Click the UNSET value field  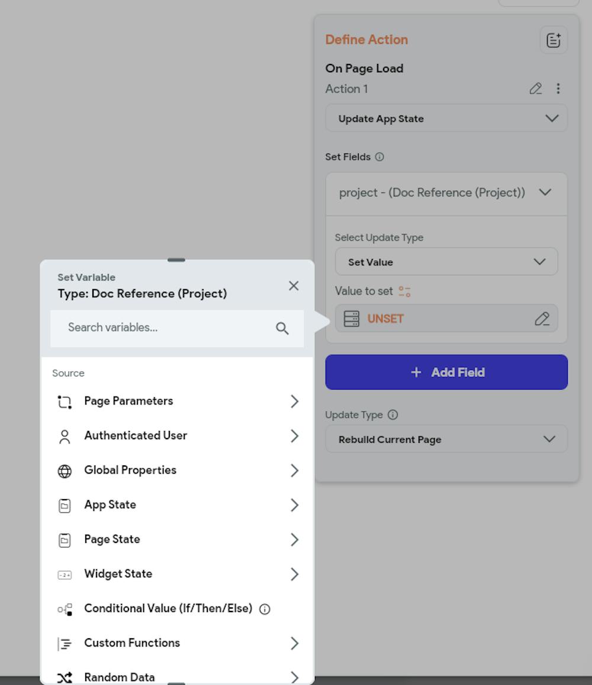coord(438,319)
